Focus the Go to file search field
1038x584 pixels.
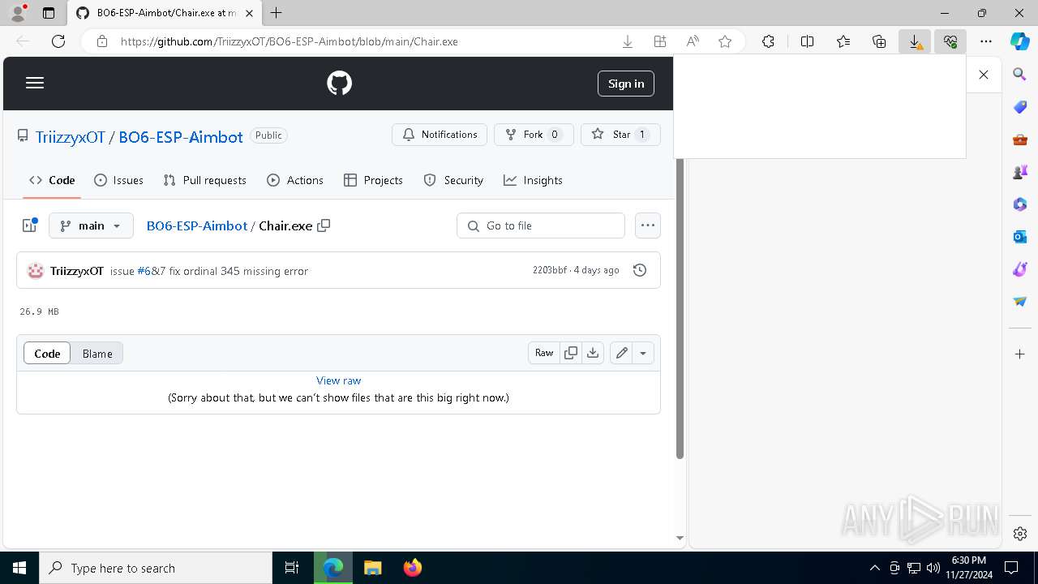click(x=541, y=225)
